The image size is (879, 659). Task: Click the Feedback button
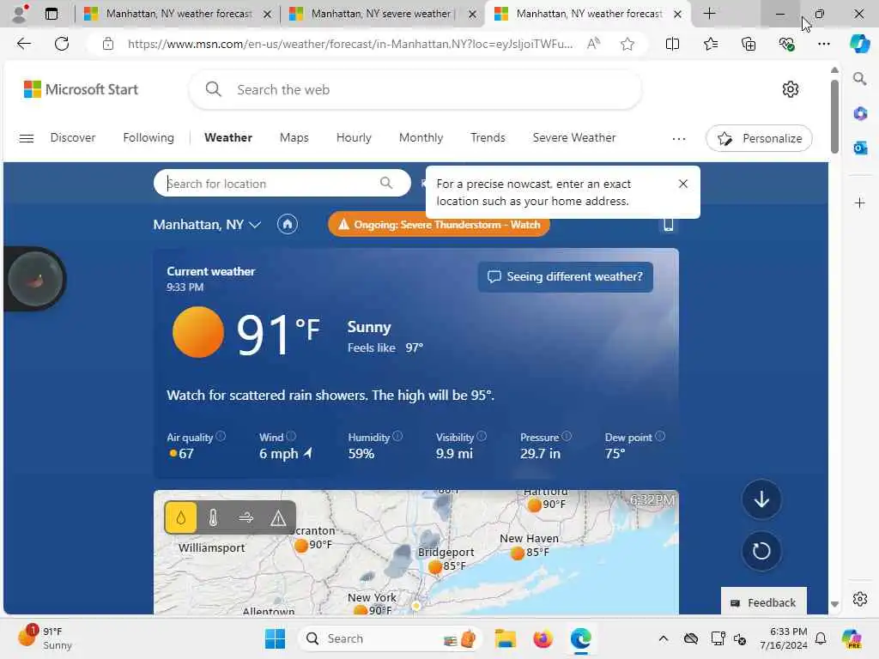click(x=763, y=602)
